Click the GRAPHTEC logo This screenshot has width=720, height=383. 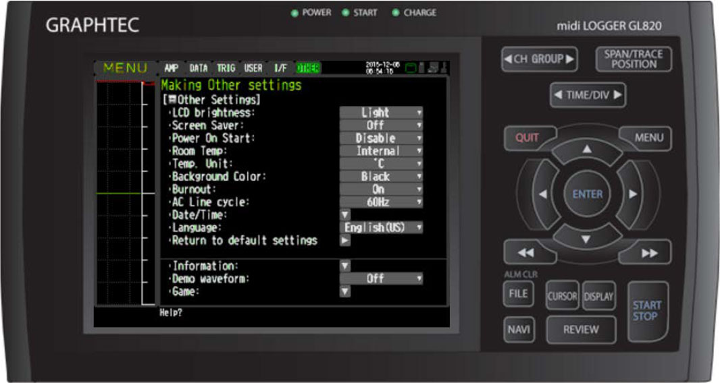pos(93,25)
